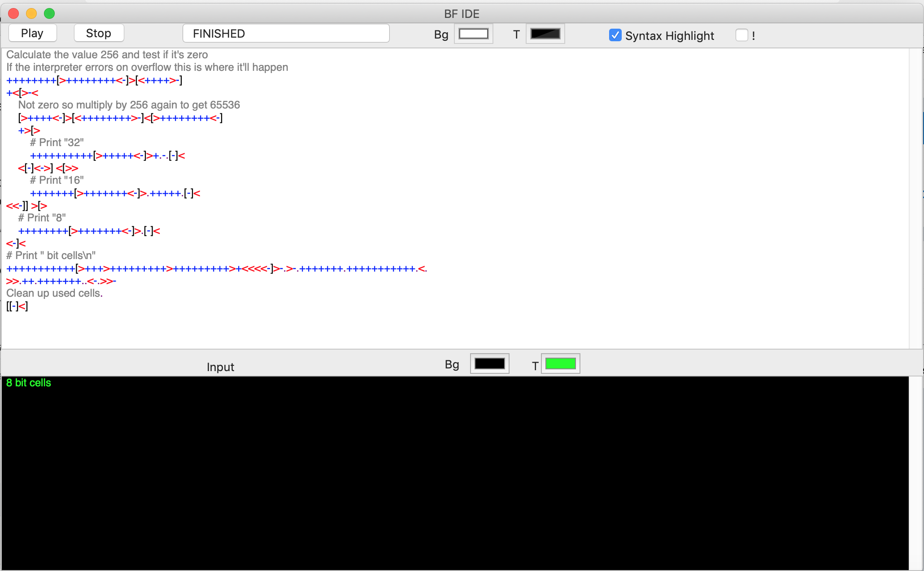
Task: Click the T label near output colors
Action: (534, 366)
